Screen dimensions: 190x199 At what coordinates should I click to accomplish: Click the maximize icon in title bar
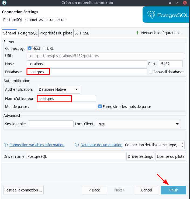click(x=177, y=3)
